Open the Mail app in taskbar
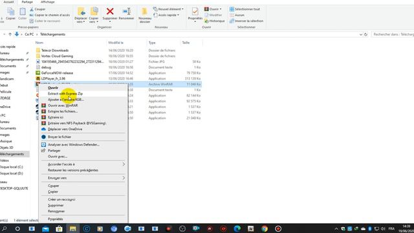Viewport: 414px width, 233px height. coord(45,228)
